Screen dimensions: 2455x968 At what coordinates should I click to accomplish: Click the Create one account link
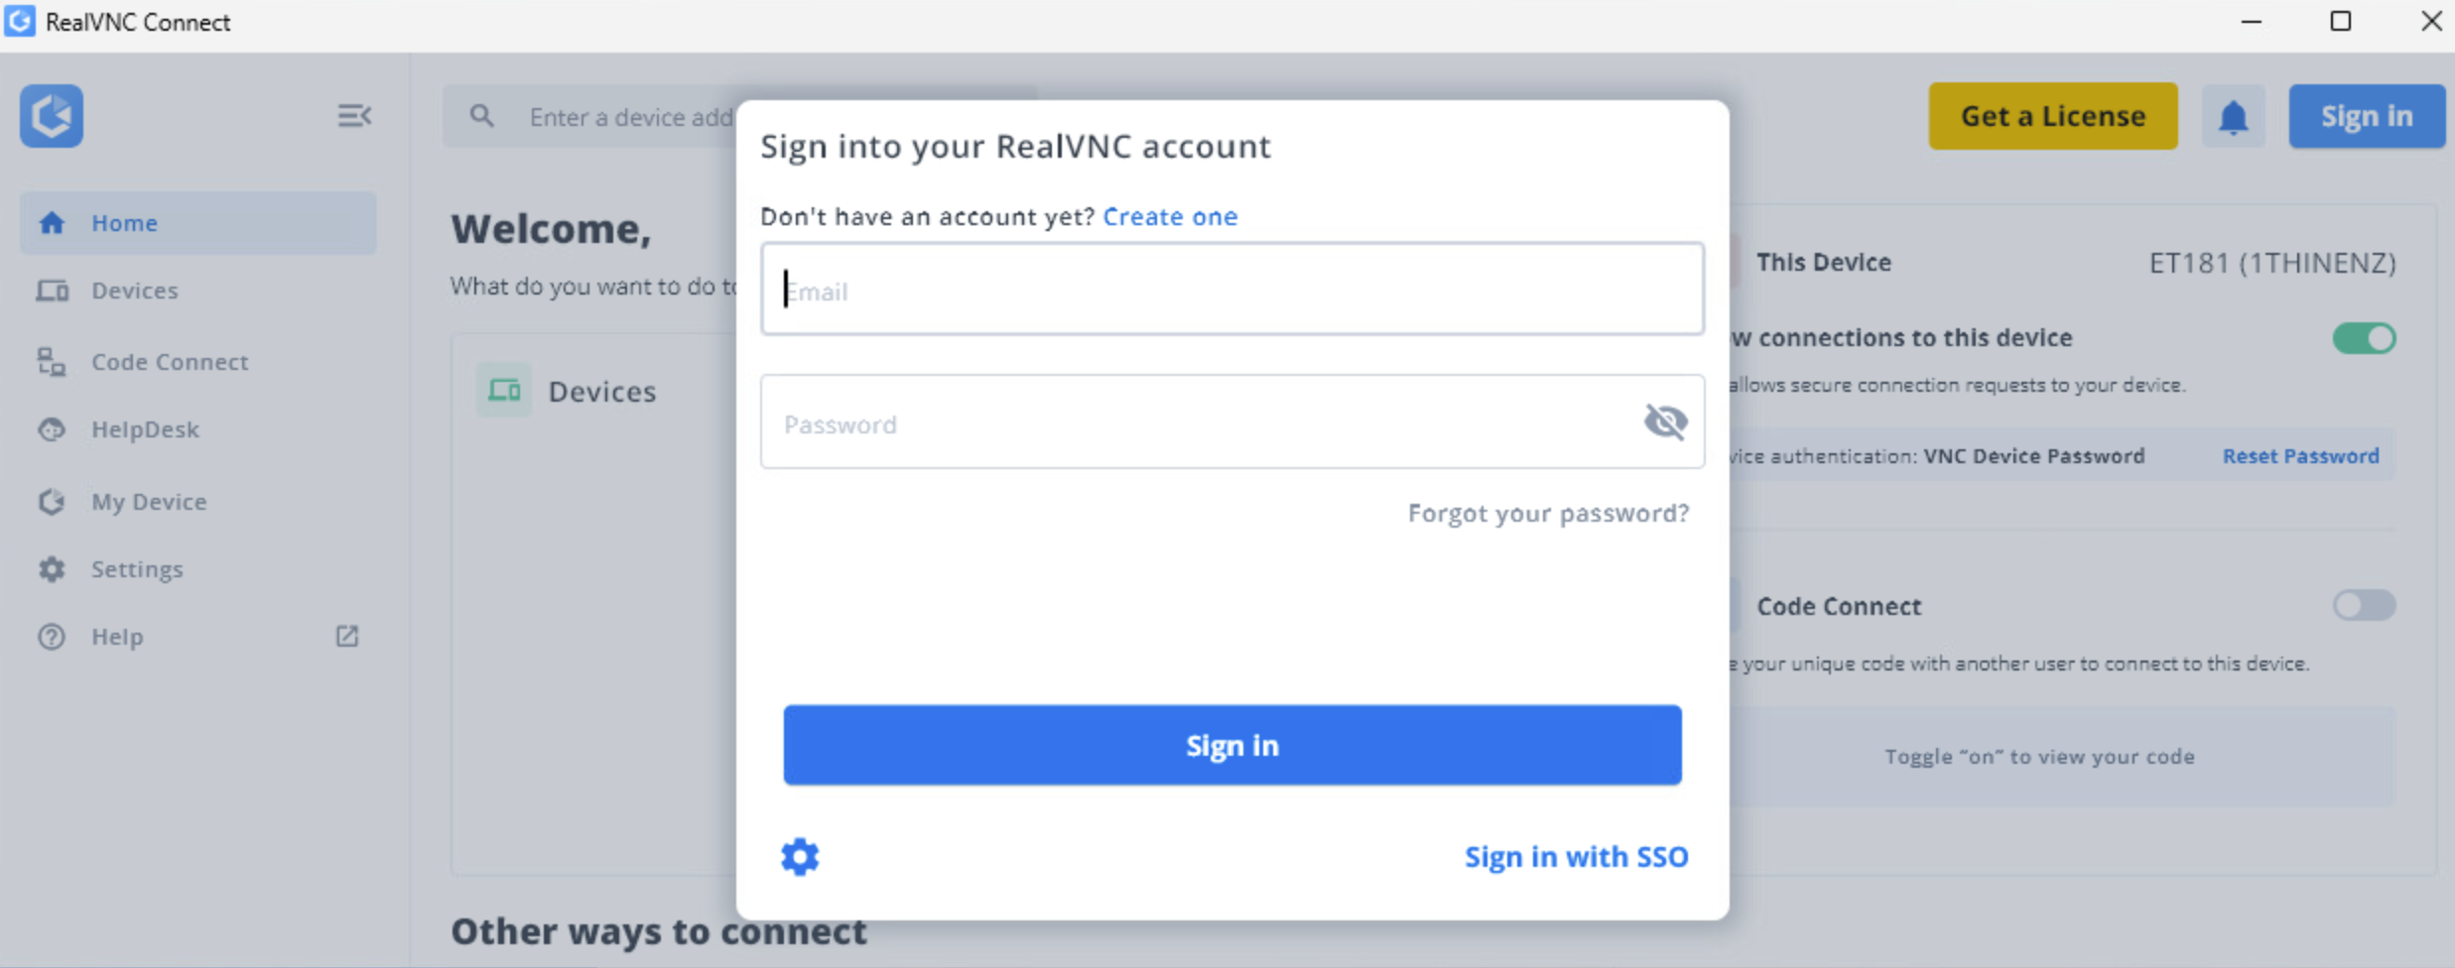click(1170, 216)
